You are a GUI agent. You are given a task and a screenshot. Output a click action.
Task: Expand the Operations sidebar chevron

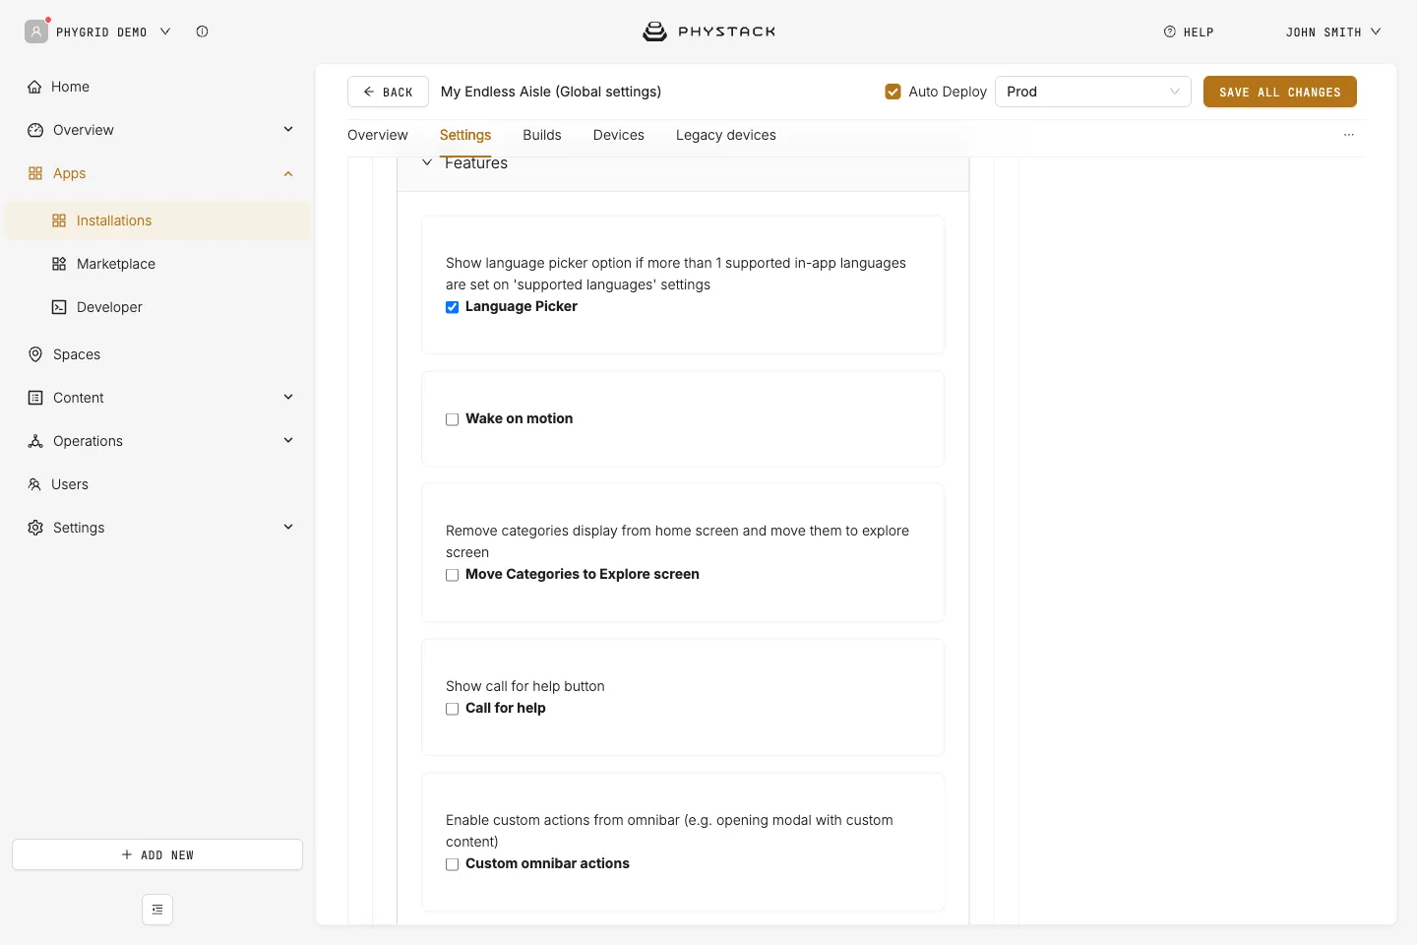pyautogui.click(x=288, y=440)
